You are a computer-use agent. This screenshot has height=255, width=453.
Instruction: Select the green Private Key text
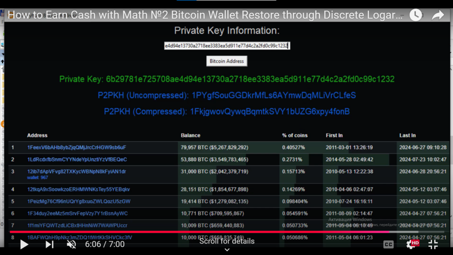[227, 79]
